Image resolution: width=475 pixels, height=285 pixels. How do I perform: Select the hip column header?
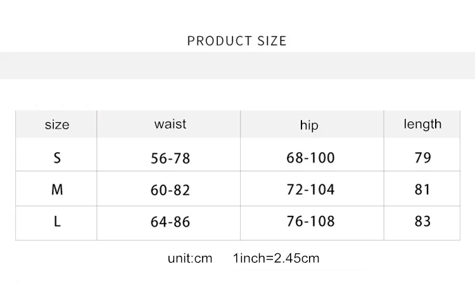pos(309,125)
